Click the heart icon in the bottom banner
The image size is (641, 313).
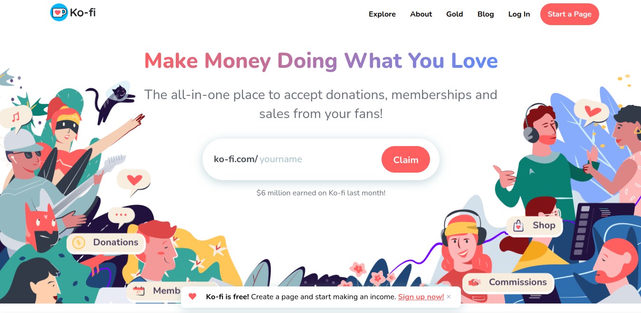tap(192, 297)
